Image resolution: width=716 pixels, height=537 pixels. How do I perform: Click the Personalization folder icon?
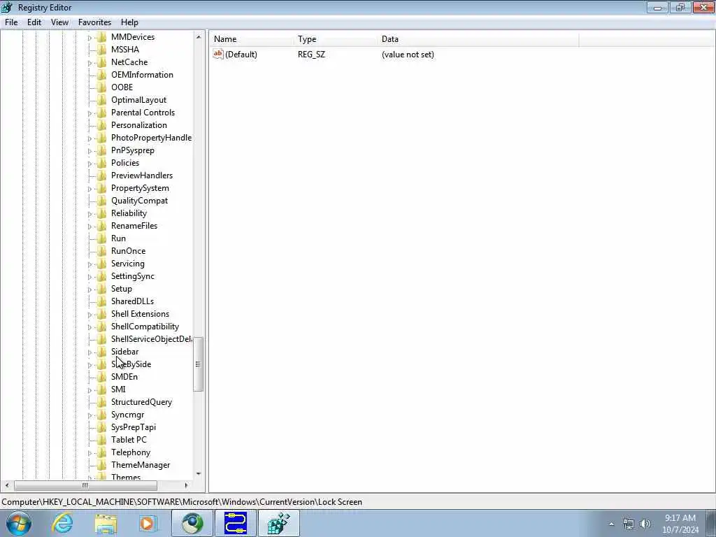click(x=101, y=124)
